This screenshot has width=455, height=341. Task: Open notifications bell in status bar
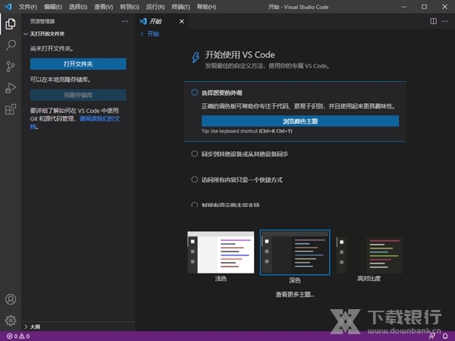click(445, 336)
